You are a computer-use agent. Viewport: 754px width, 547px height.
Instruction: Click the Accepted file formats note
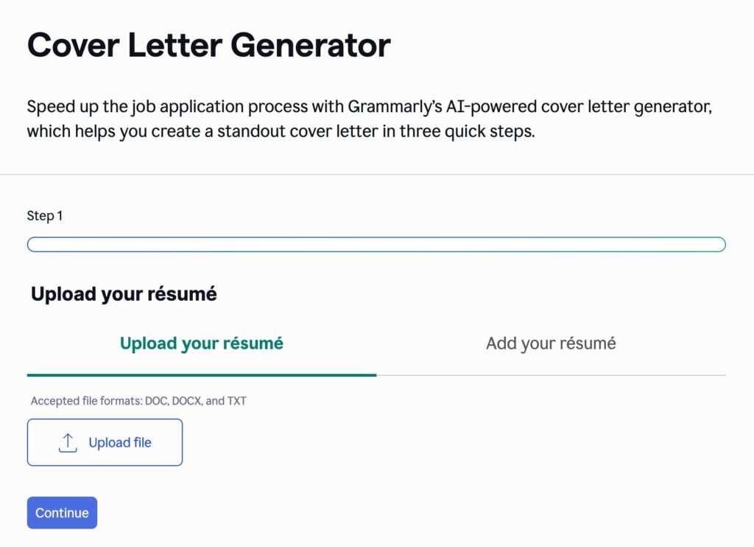click(x=138, y=401)
